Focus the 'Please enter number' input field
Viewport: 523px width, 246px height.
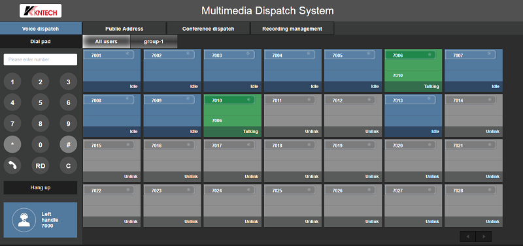(41, 59)
